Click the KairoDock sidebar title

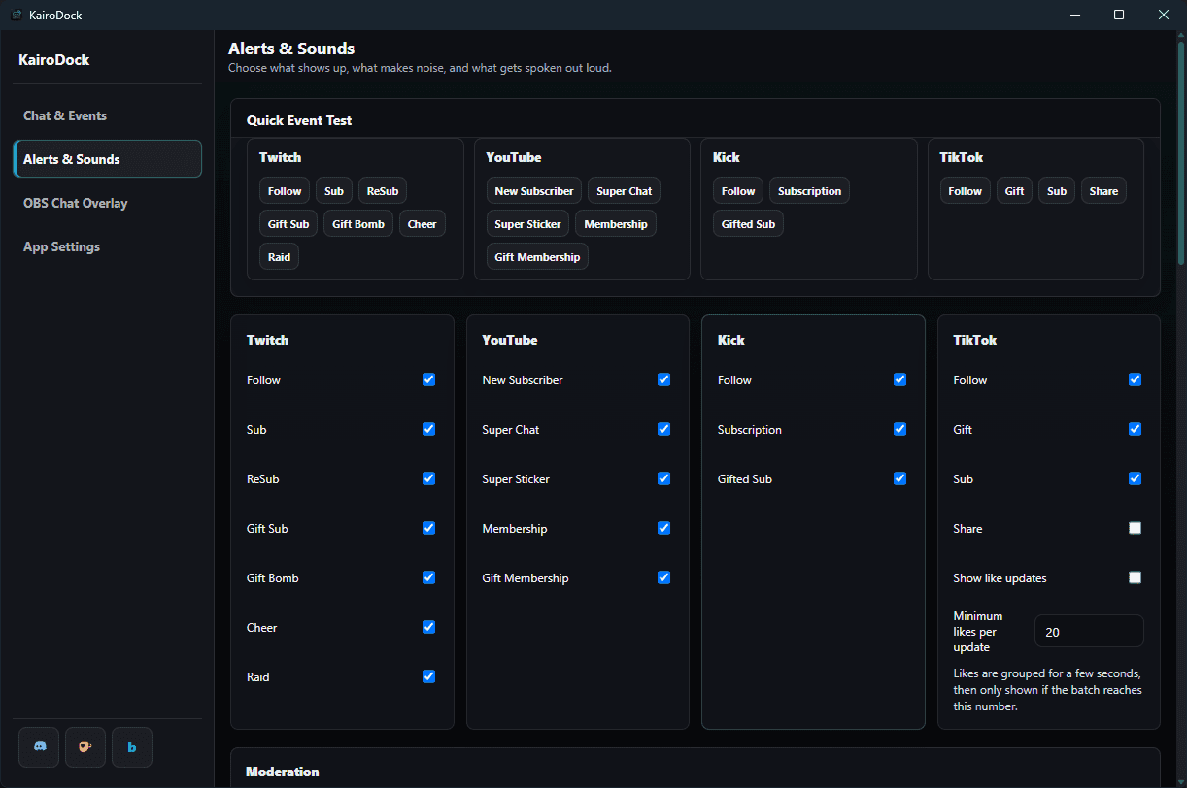click(54, 60)
